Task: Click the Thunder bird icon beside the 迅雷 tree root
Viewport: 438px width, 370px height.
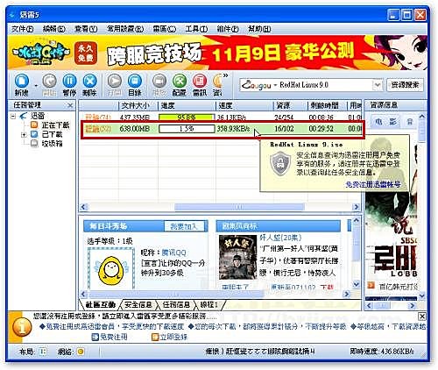Action: click(x=24, y=116)
